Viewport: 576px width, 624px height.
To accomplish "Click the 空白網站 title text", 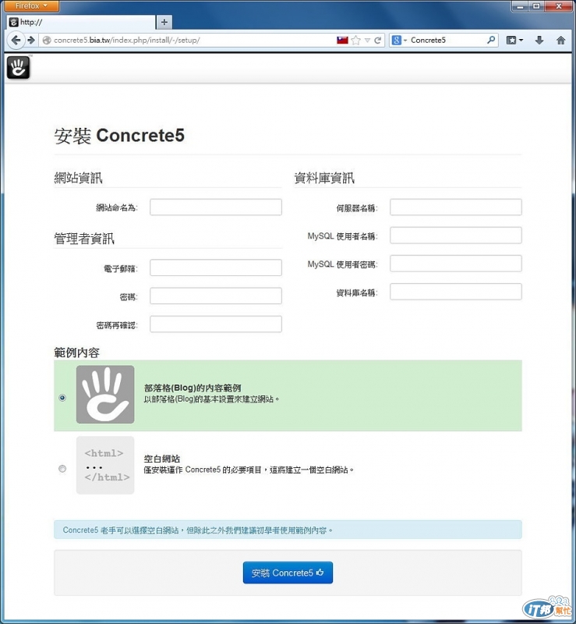I will click(x=162, y=459).
